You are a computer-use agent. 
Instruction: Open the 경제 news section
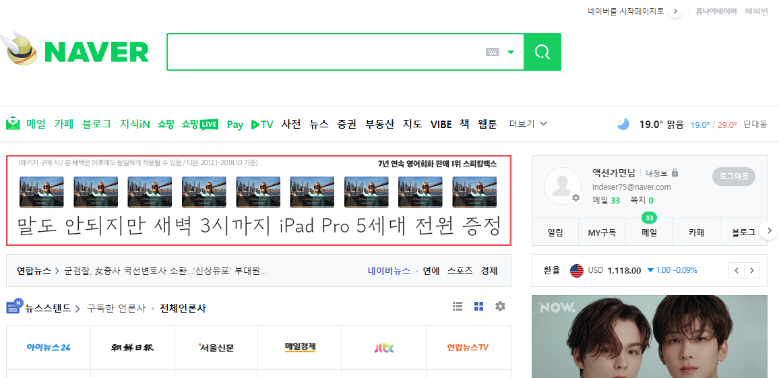point(489,272)
